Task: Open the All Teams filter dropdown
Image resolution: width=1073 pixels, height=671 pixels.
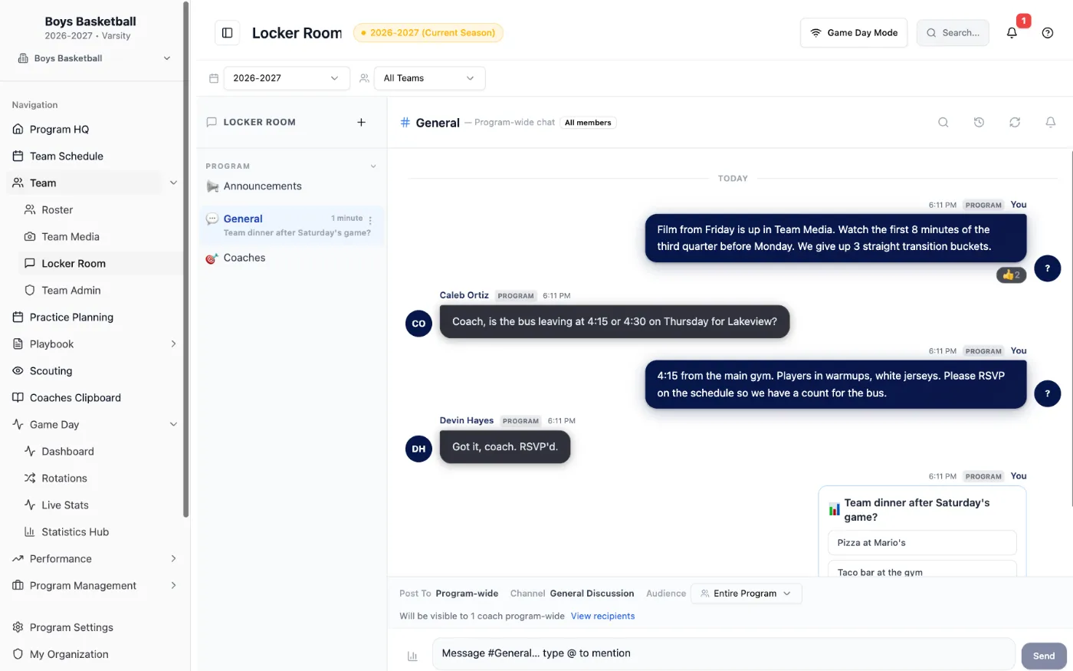Action: 429,78
